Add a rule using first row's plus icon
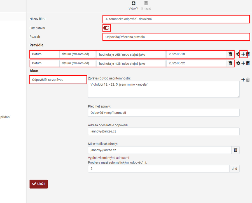 (x=243, y=54)
